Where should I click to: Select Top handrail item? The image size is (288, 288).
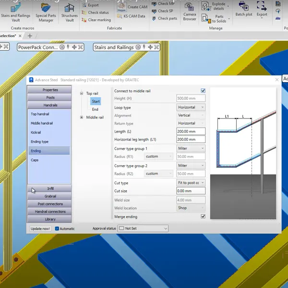coord(40,114)
